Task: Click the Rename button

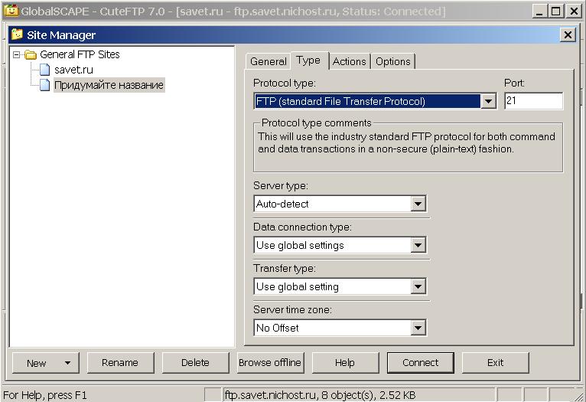Action: click(x=120, y=363)
